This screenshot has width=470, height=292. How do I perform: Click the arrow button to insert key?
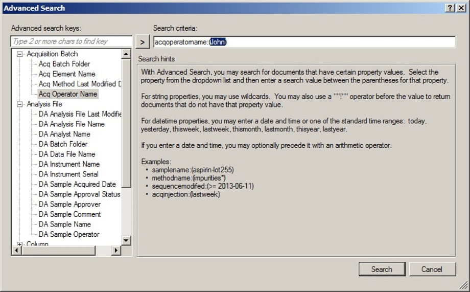click(143, 42)
